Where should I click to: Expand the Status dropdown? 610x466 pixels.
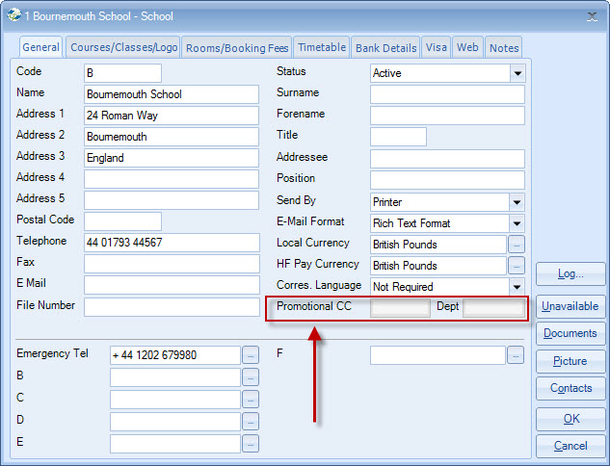pyautogui.click(x=517, y=73)
